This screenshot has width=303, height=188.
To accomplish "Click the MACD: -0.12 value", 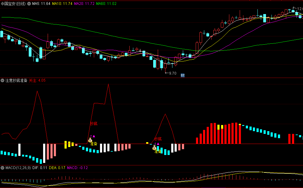I will pos(77,168).
